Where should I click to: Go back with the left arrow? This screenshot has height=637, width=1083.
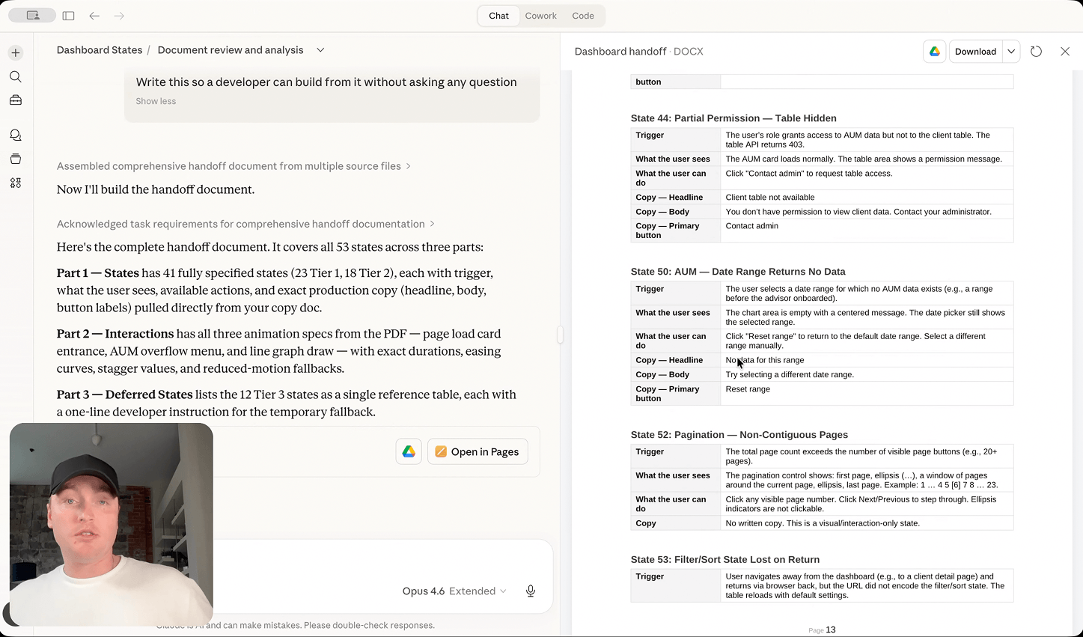click(x=94, y=16)
